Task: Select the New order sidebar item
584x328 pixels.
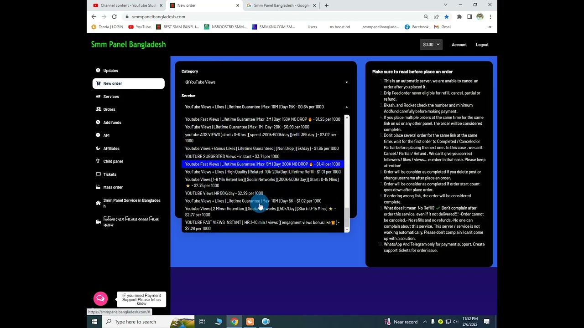Action: (128, 83)
